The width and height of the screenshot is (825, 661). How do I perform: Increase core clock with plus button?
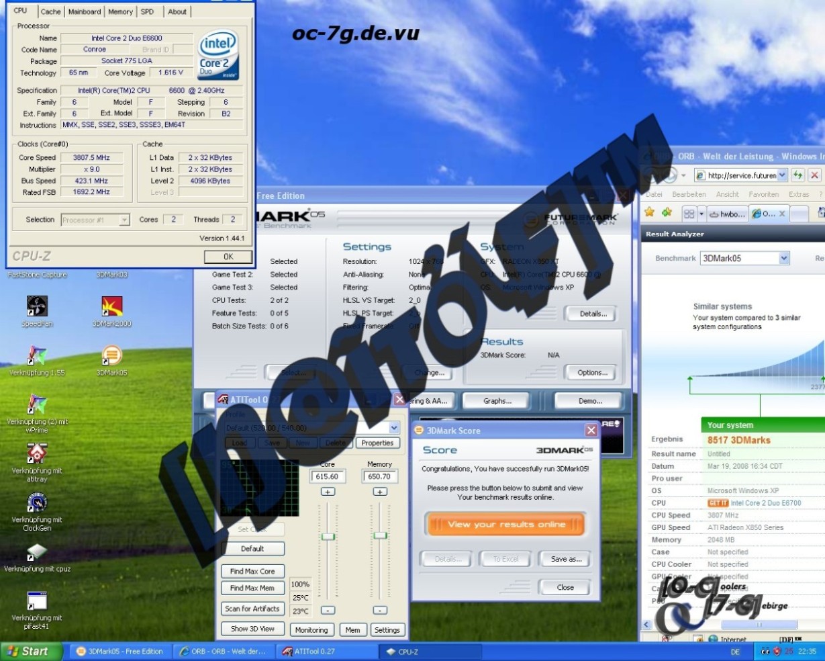[328, 492]
